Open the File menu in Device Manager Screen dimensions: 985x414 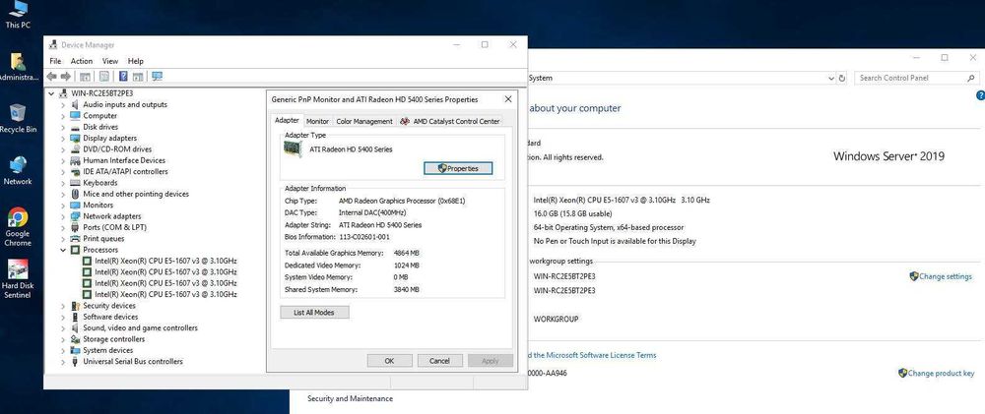55,61
